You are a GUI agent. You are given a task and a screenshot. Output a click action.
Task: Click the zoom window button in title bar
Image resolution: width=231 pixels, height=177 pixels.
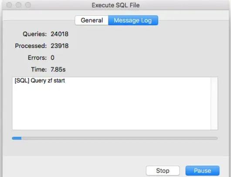[x=28, y=5]
